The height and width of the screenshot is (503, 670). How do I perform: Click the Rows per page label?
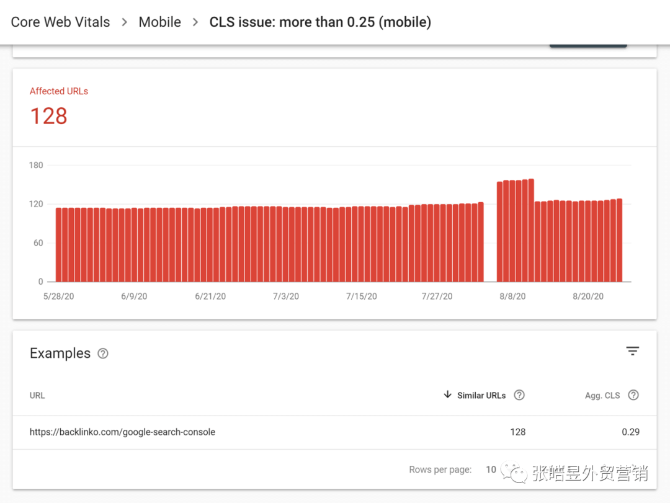(440, 470)
